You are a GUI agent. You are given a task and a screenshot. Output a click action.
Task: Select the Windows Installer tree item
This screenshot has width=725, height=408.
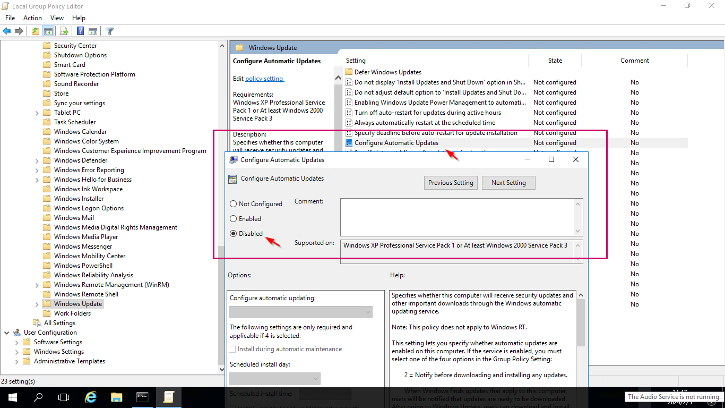click(x=79, y=199)
